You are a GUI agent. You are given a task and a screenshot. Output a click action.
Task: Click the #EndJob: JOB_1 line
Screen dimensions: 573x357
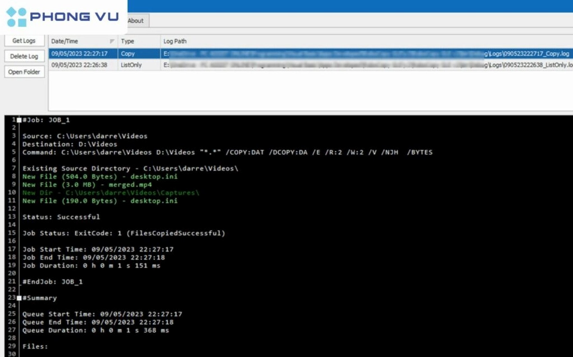[x=55, y=281]
